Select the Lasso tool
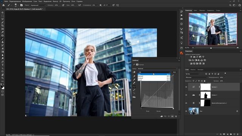Screen dimensions: 242x136 3,19
